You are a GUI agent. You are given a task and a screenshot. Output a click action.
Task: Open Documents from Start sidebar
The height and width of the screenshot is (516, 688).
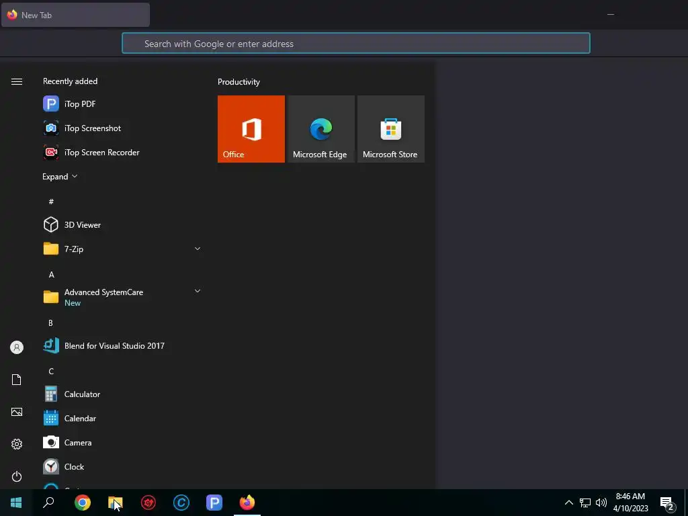pyautogui.click(x=17, y=380)
